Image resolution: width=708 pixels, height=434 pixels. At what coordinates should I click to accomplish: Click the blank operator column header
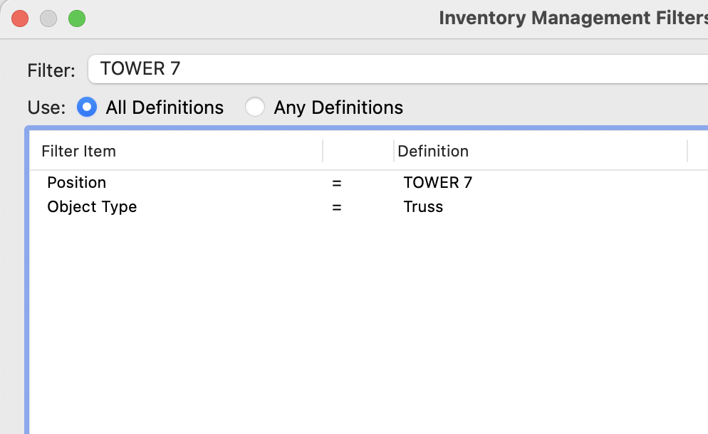358,151
